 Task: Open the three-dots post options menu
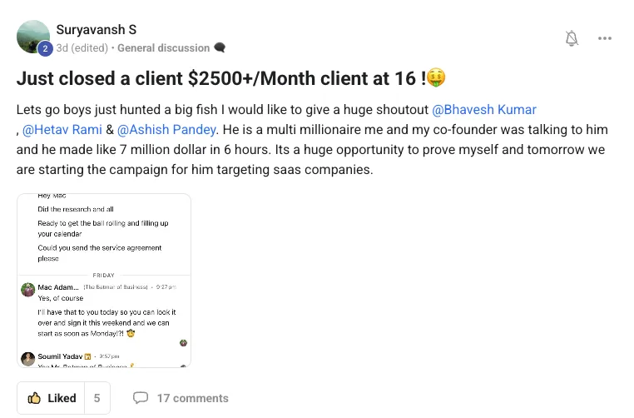tap(605, 37)
